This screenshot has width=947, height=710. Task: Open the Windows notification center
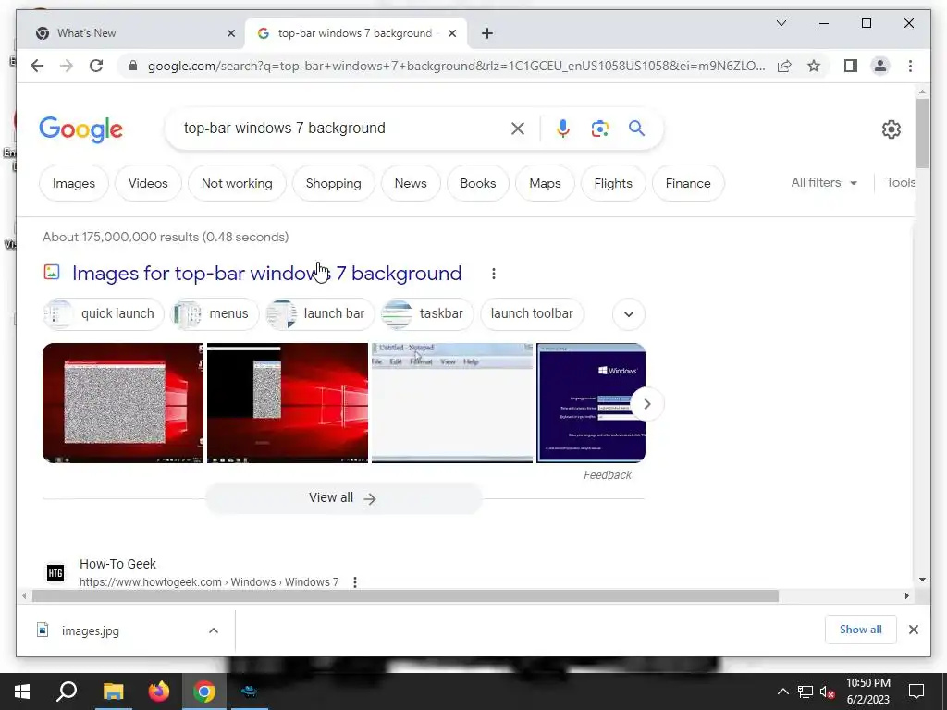[x=916, y=692]
